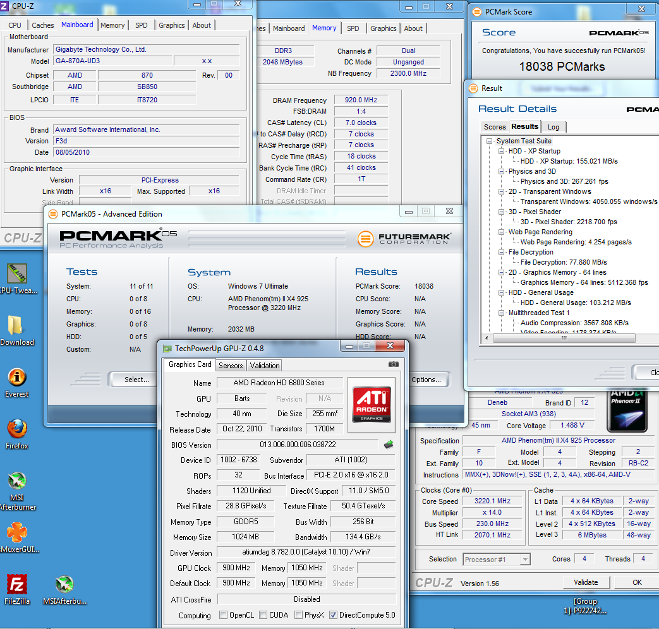Uncheck the DirectCompute 5.0 checkbox
The height and width of the screenshot is (629, 659).
coord(333,615)
